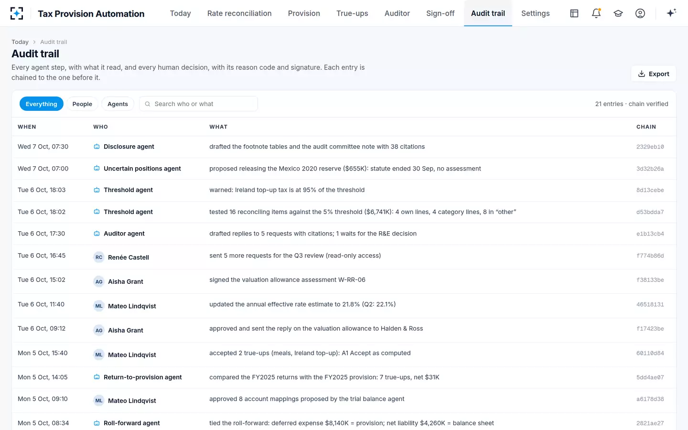Click the robot icon beside Auditor agent
688x430 pixels.
pos(97,234)
